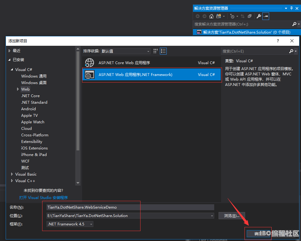Toggle the preview selected items button
301x241 pixels.
coord(266,16)
